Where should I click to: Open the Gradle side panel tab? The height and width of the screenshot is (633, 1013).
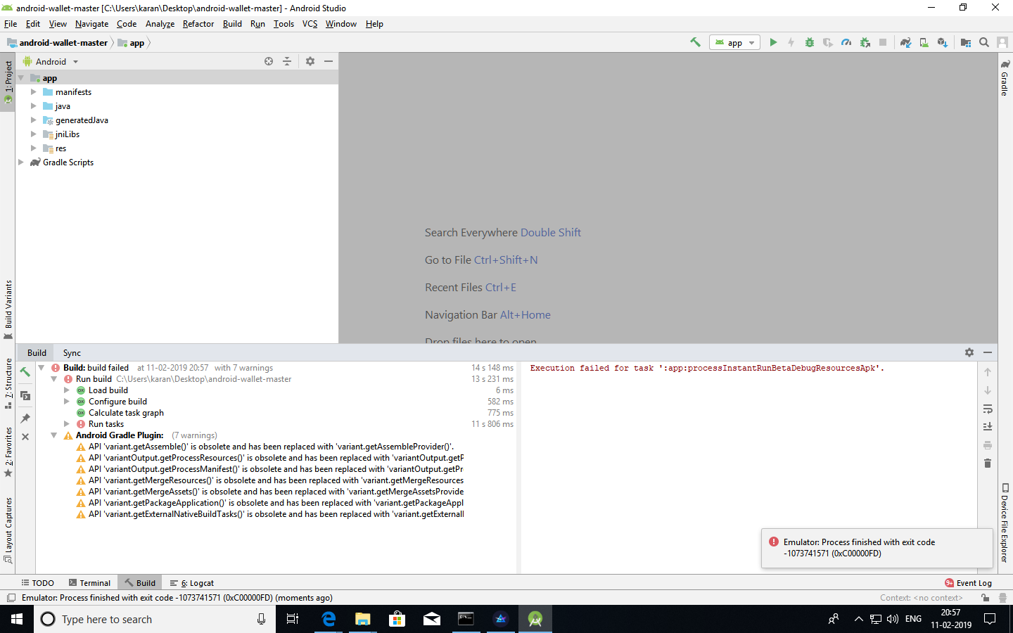(x=1005, y=77)
